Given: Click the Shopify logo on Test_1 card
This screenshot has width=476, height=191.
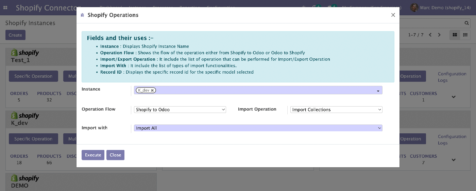Looking at the screenshot, I should 25,53.
